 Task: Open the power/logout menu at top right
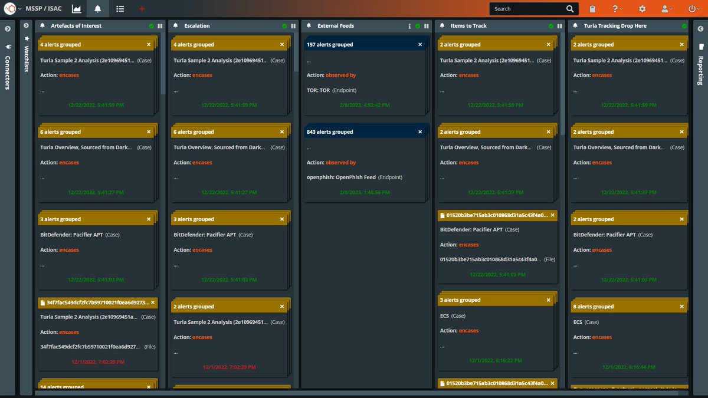tap(690, 9)
